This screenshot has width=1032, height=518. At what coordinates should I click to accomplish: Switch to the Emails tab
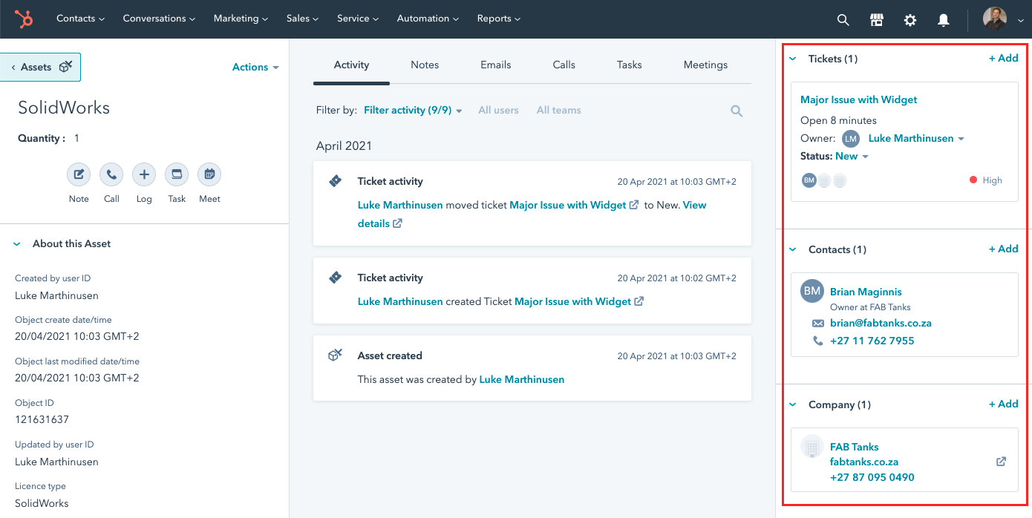coord(495,65)
